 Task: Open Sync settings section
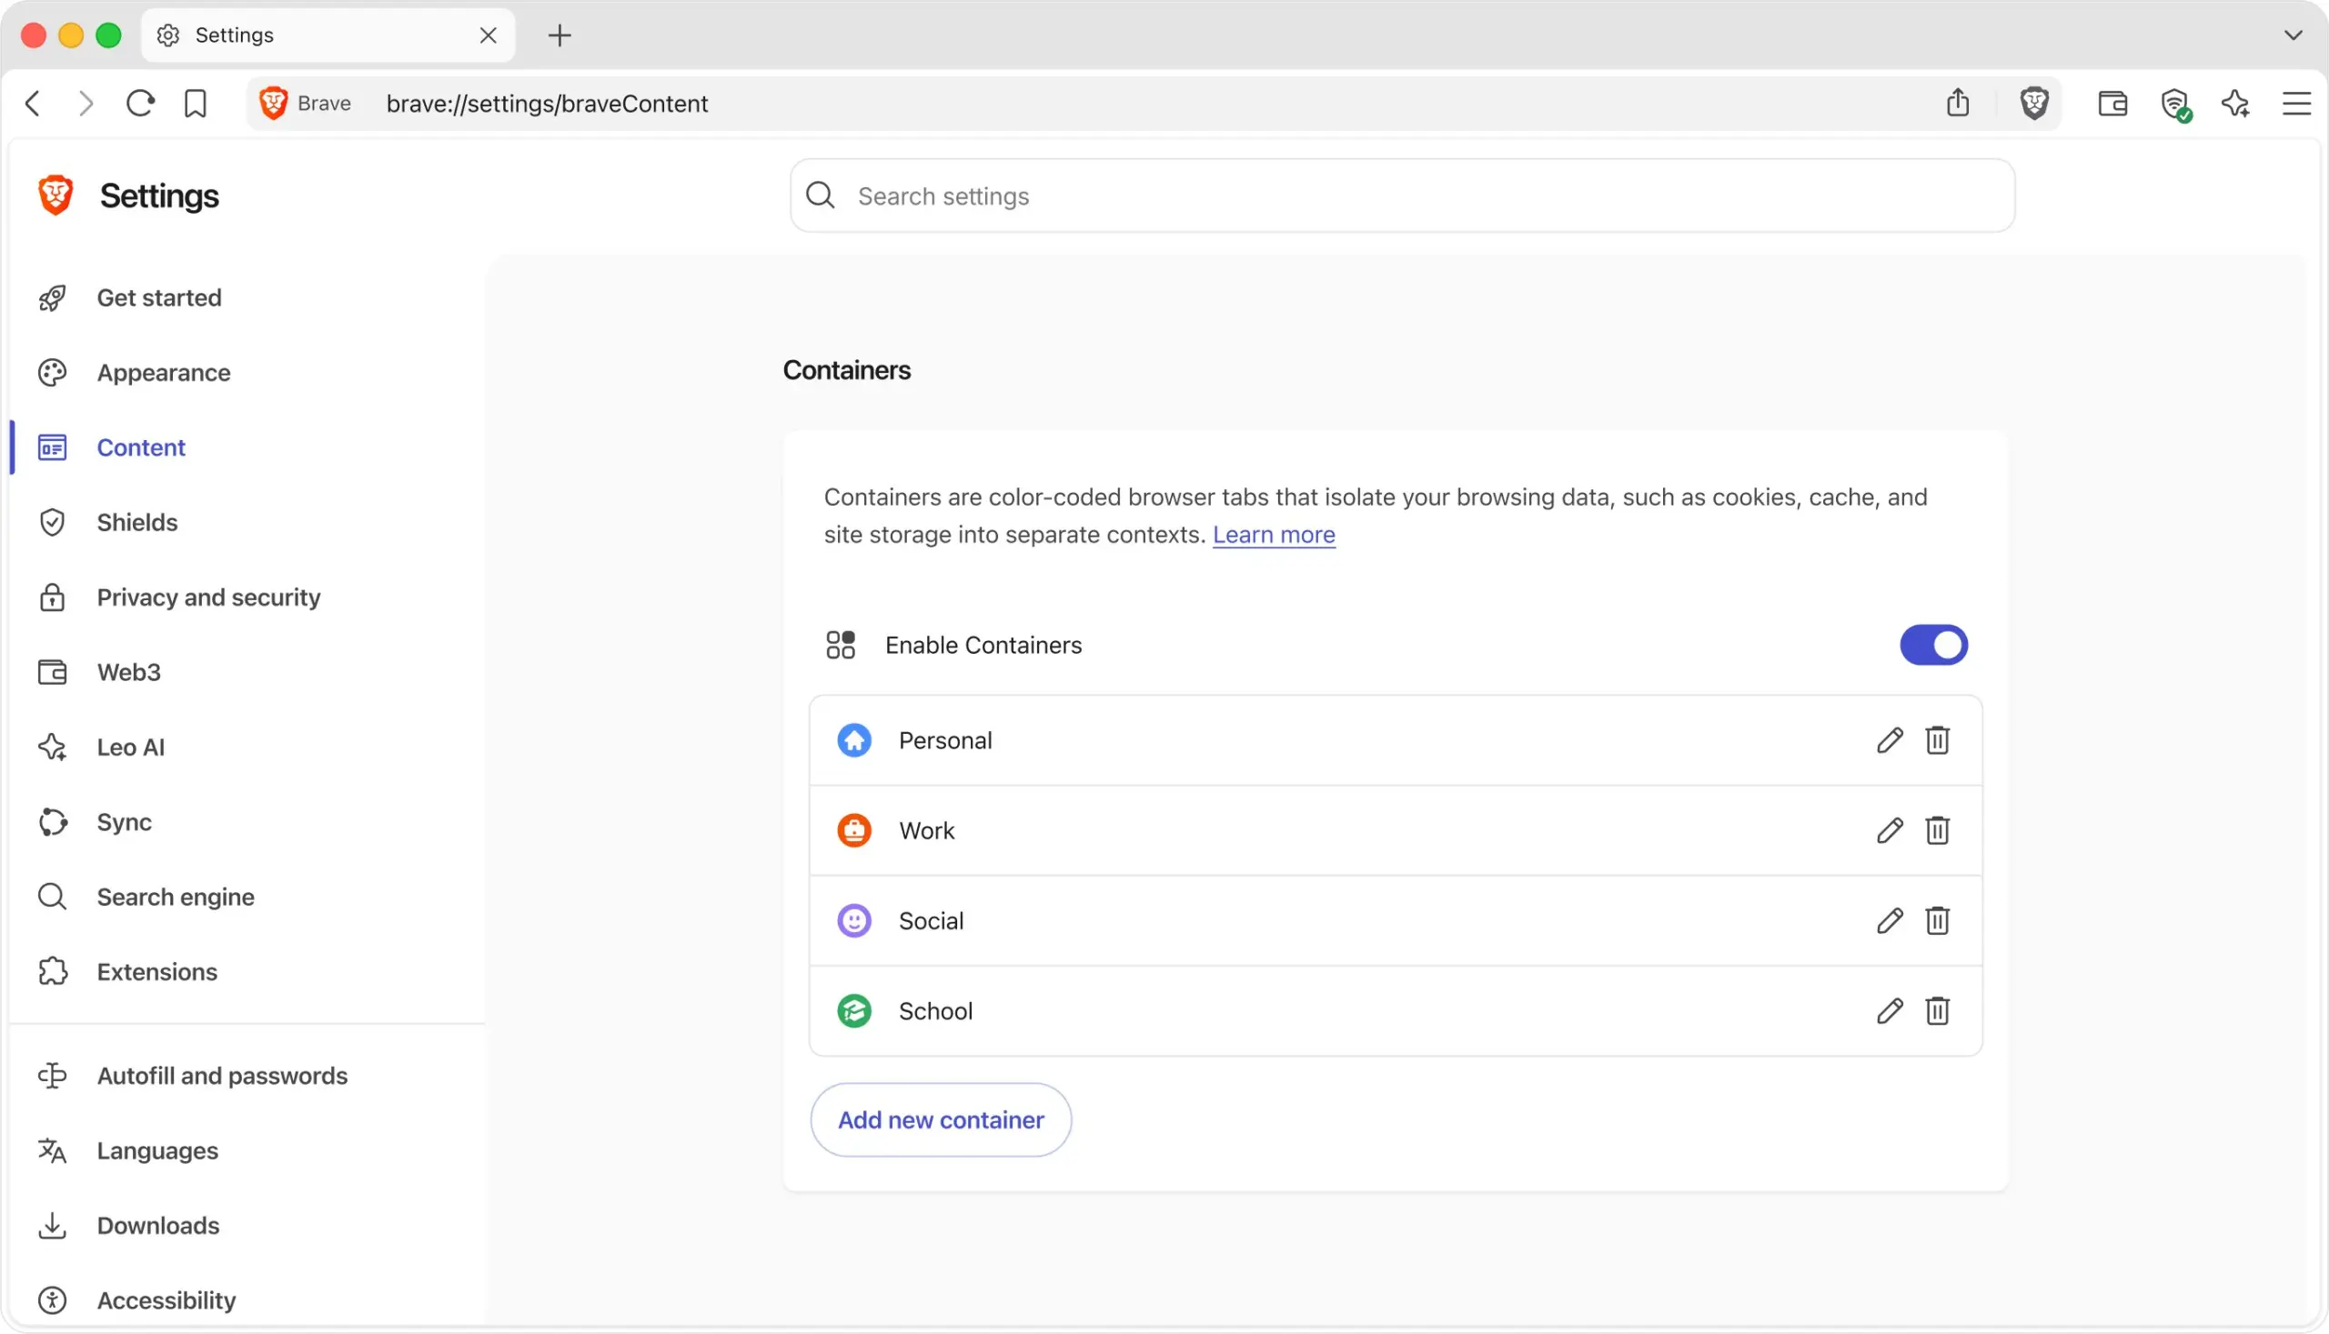(x=124, y=822)
